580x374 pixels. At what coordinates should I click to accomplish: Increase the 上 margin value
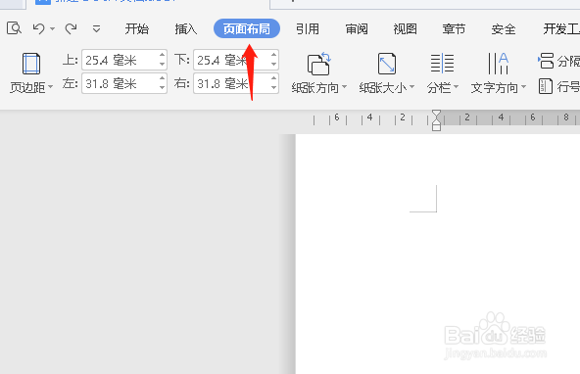coord(162,55)
